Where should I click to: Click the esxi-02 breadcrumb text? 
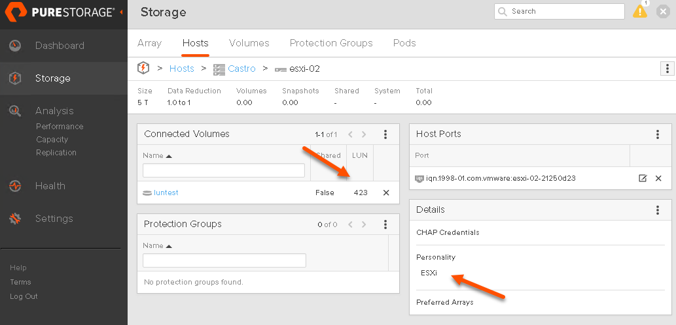pyautogui.click(x=304, y=69)
